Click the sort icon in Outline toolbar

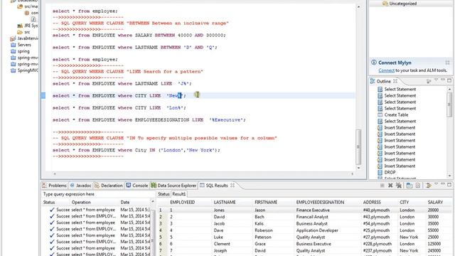pyautogui.click(x=429, y=81)
